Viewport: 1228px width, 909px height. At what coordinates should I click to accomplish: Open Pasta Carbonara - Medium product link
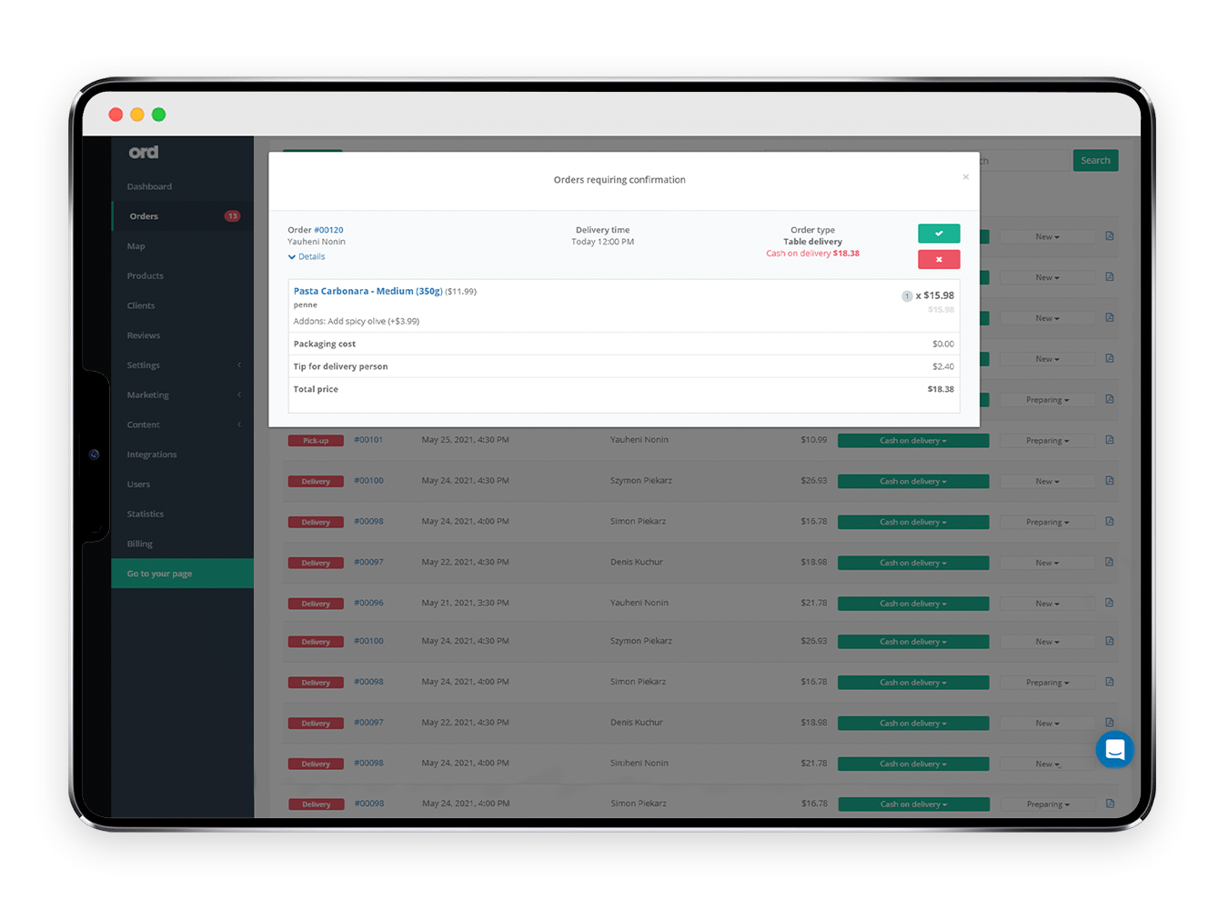[x=367, y=292]
